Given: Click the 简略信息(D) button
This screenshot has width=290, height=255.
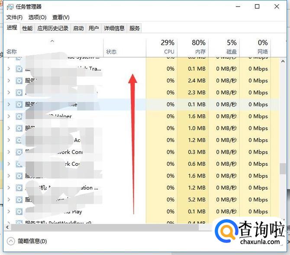Looking at the screenshot, I should click(27, 241).
